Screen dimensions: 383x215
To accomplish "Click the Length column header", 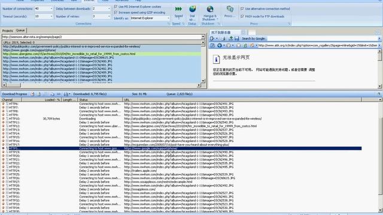I will (x=69, y=100).
